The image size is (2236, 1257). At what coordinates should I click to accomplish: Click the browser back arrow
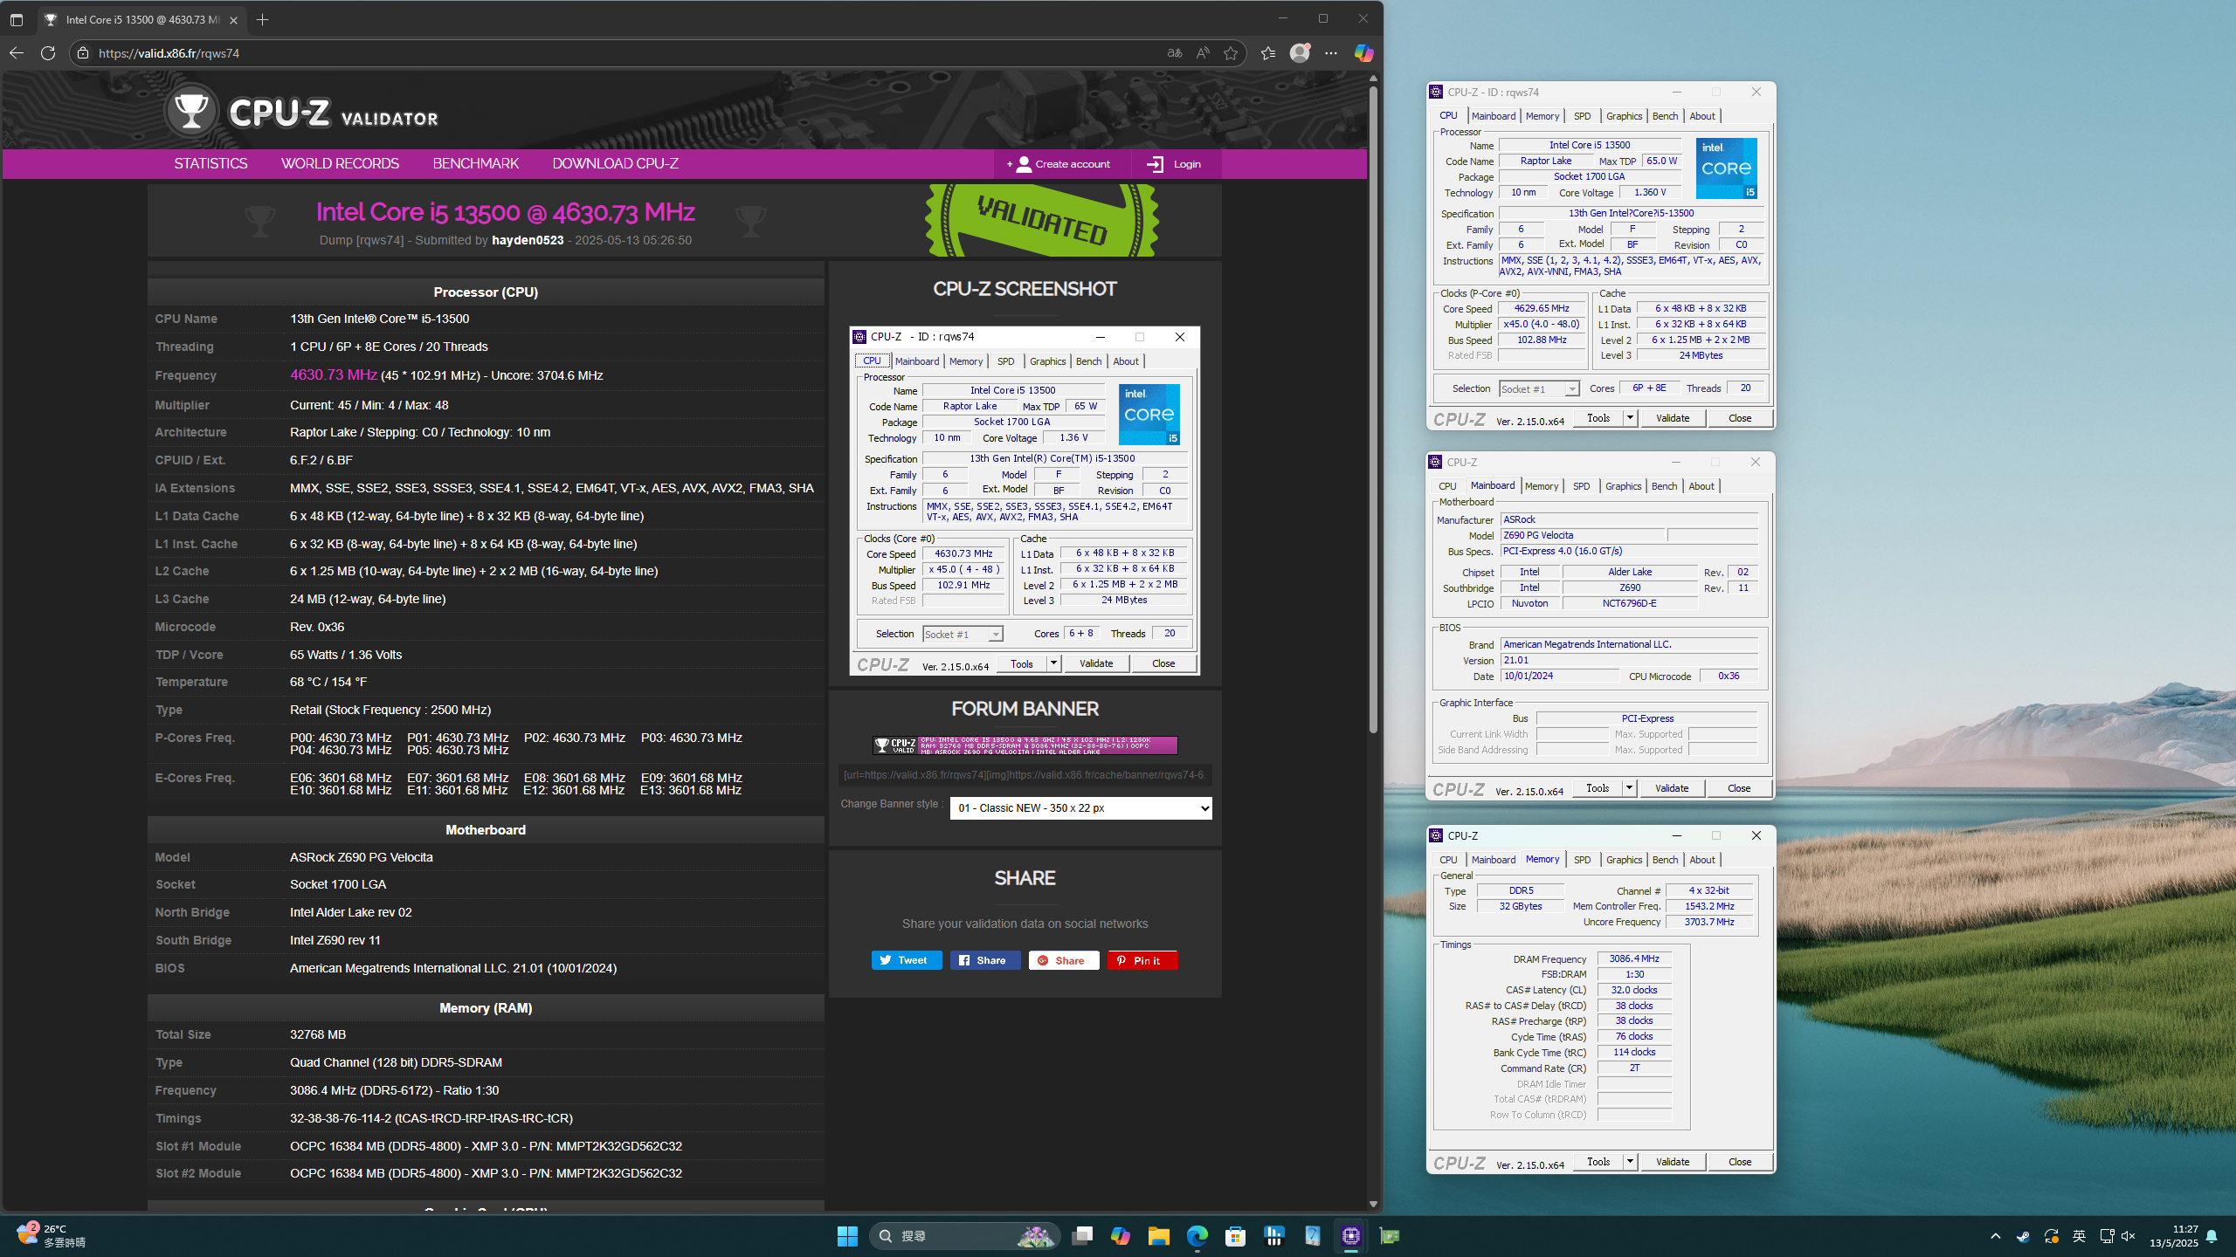(17, 53)
